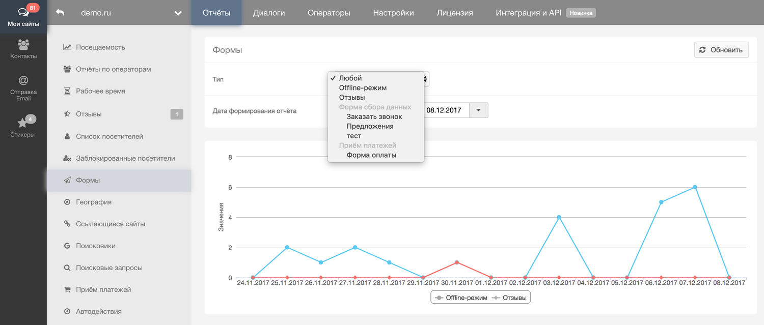
Task: Click the Посещаемость chart icon
Action: tap(67, 47)
